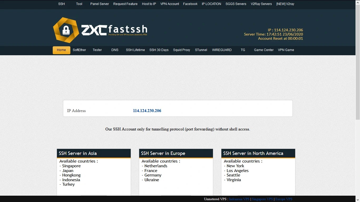Image resolution: width=360 pixels, height=202 pixels.
Task: Switch to the SSH Lifetime tab
Action: click(135, 50)
